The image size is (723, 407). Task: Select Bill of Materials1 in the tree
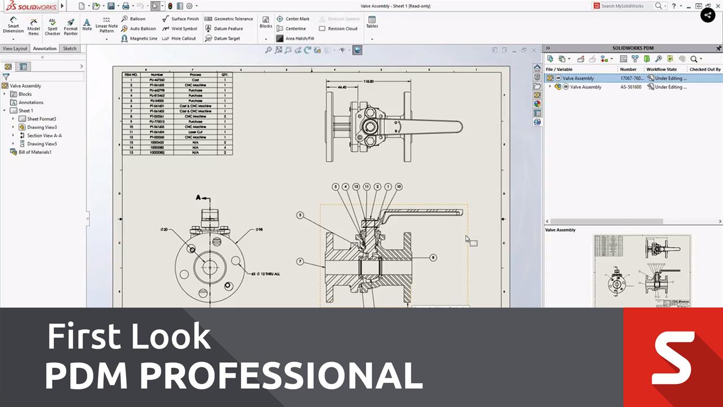tap(35, 152)
